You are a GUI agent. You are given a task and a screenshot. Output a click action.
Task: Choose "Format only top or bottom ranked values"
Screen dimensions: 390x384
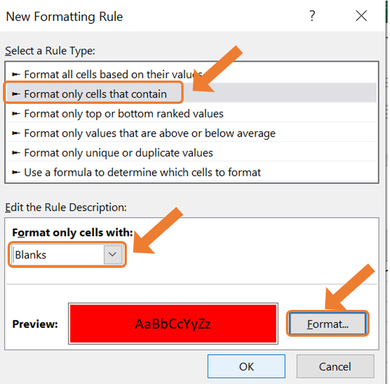[192, 113]
